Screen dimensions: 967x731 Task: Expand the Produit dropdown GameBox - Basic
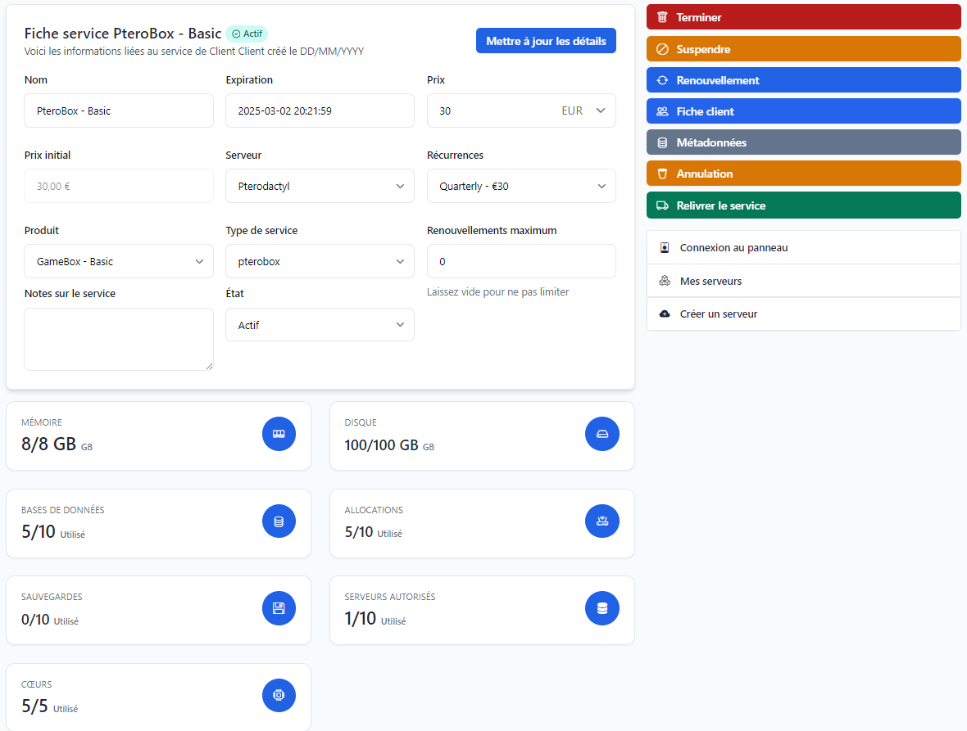coord(119,262)
